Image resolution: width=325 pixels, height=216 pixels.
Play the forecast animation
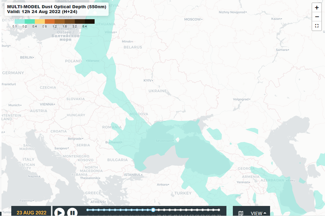[x=60, y=212]
